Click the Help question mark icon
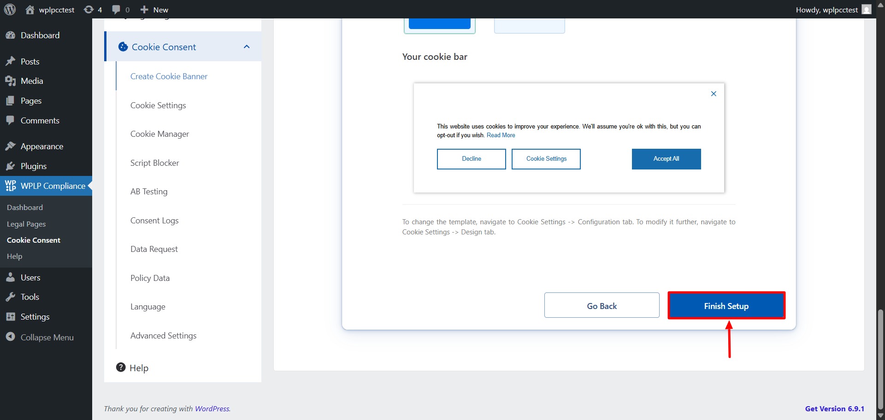This screenshot has width=885, height=420. pyautogui.click(x=121, y=367)
